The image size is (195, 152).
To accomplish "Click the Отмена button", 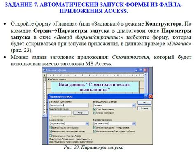I will pyautogui.click(x=144, y=108).
